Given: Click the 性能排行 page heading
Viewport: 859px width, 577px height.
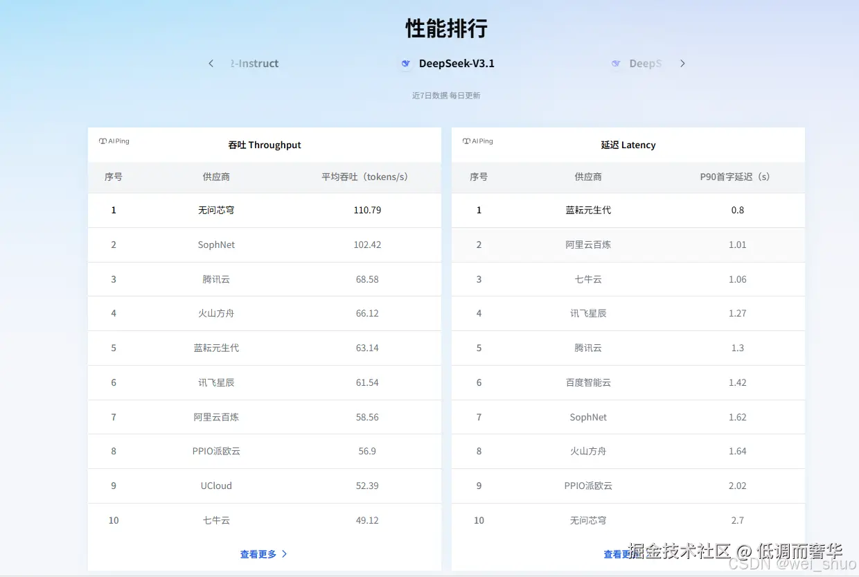Looking at the screenshot, I should pyautogui.click(x=445, y=28).
